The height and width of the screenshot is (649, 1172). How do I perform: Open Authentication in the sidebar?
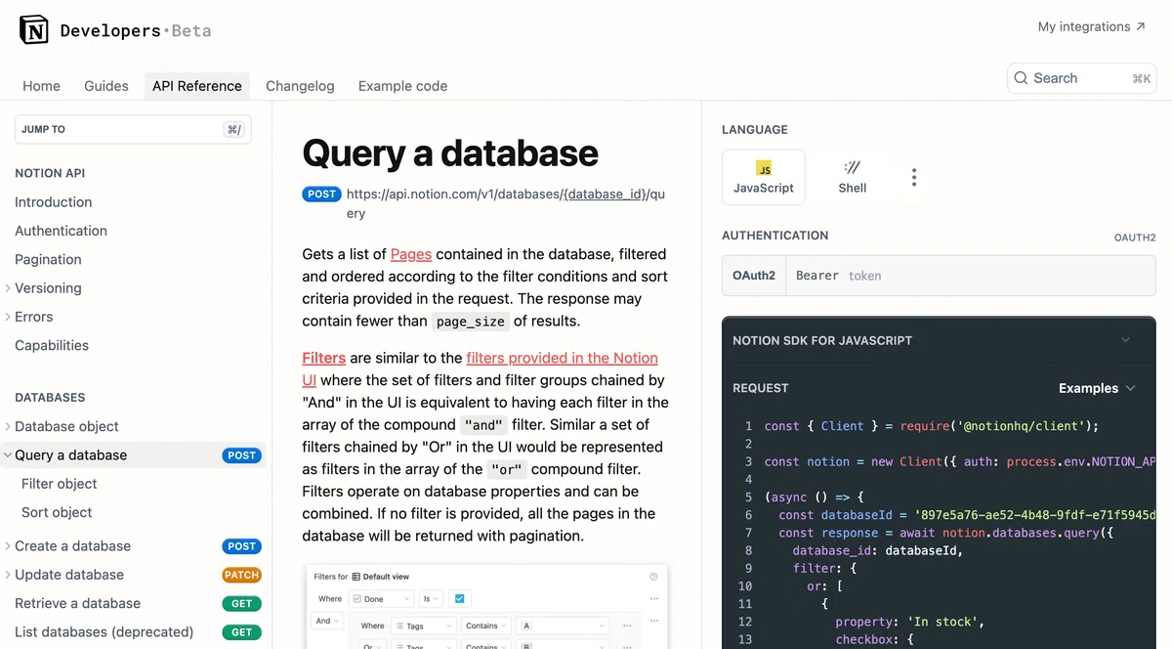pyautogui.click(x=61, y=231)
